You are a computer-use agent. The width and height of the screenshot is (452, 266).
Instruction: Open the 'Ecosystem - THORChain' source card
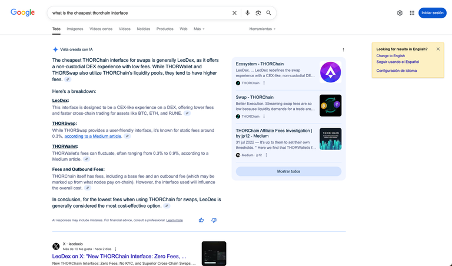click(260, 64)
